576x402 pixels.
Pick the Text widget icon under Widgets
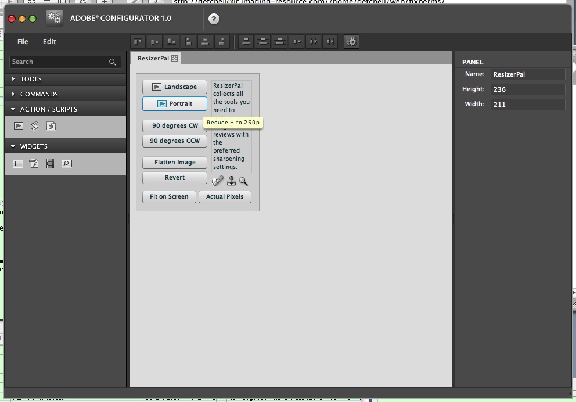(x=18, y=163)
